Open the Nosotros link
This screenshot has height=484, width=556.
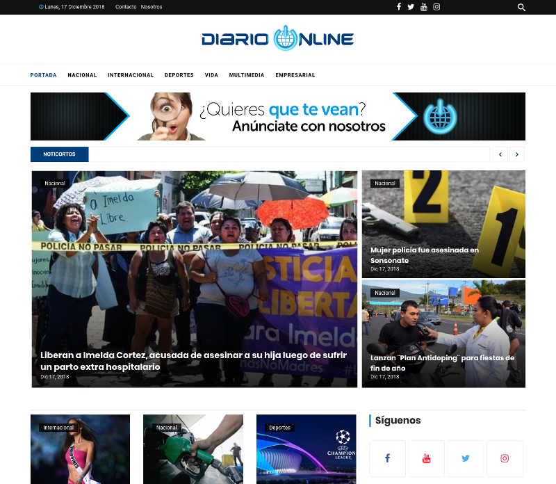[152, 7]
